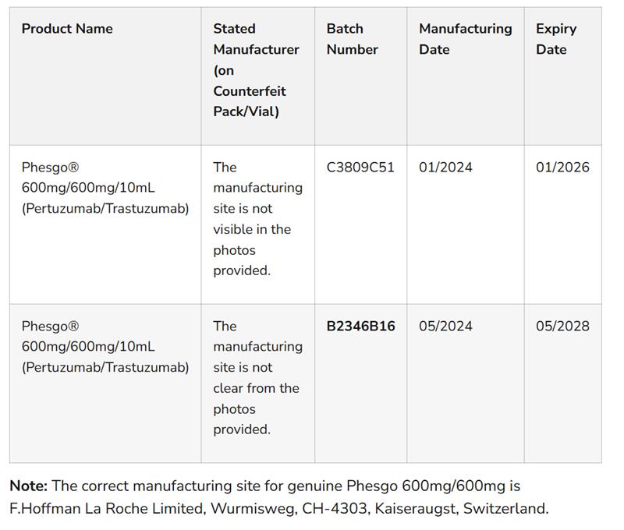Viewport: 624px width, 530px height.
Task: Click expiry date 01/2026
Action: [x=562, y=168]
